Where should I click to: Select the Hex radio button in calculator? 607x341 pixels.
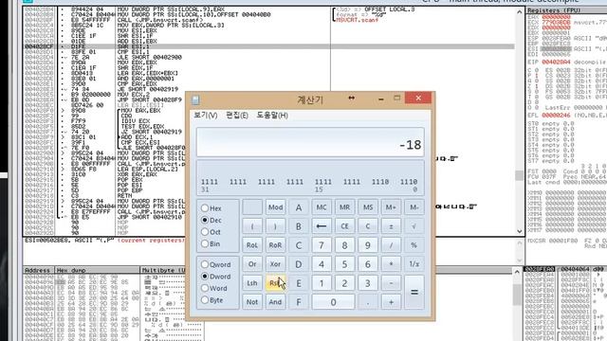click(x=212, y=208)
